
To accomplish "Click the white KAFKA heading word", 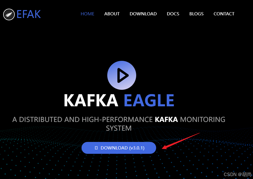I will 91,101.
